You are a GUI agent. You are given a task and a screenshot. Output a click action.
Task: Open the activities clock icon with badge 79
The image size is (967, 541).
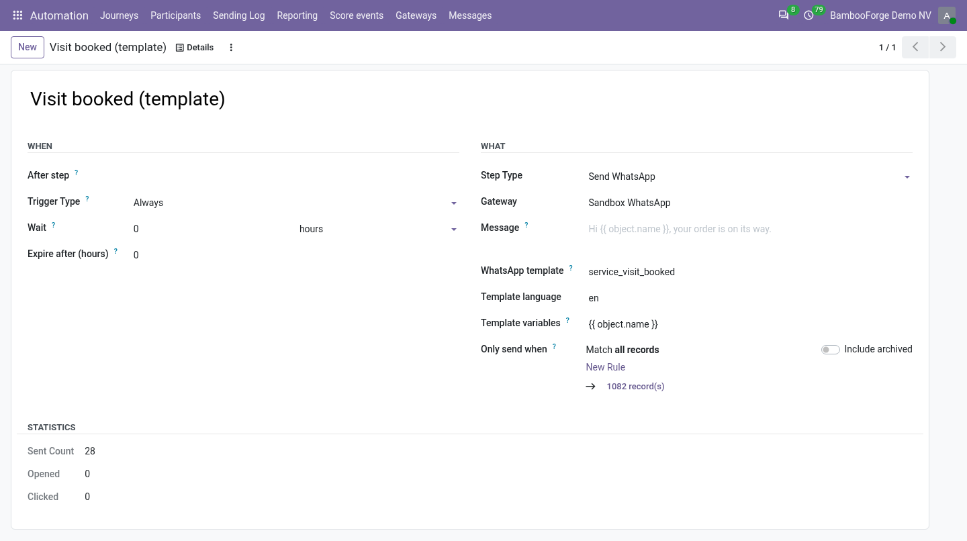pos(809,15)
